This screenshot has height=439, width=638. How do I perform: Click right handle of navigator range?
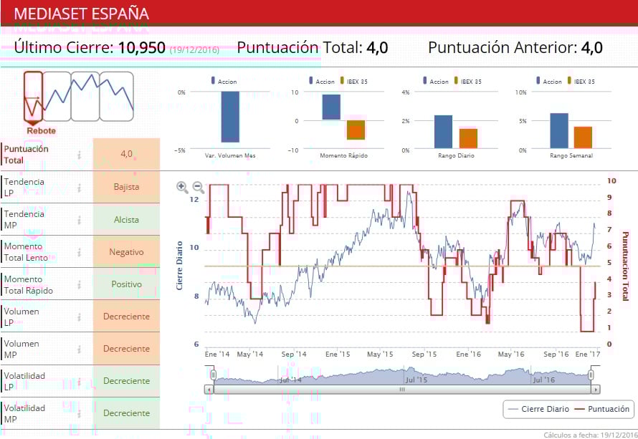[591, 375]
